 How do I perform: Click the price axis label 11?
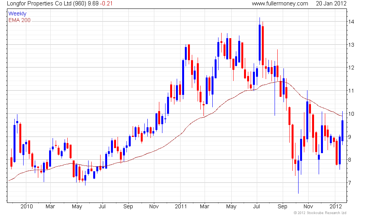click(351, 91)
